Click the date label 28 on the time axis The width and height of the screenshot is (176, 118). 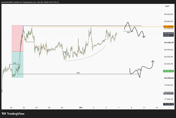(x=62, y=108)
